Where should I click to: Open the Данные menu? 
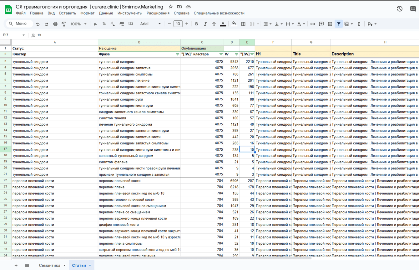tap(106, 13)
